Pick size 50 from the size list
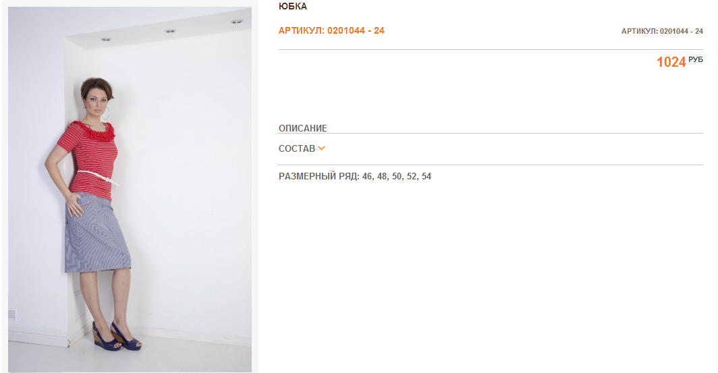The height and width of the screenshot is (373, 718). point(397,176)
